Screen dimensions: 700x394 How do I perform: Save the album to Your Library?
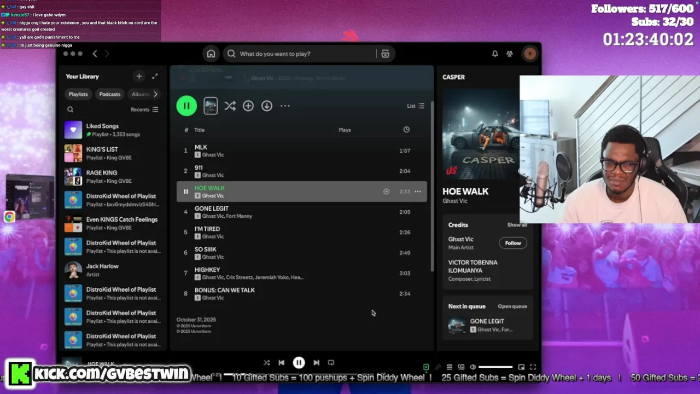(x=248, y=106)
